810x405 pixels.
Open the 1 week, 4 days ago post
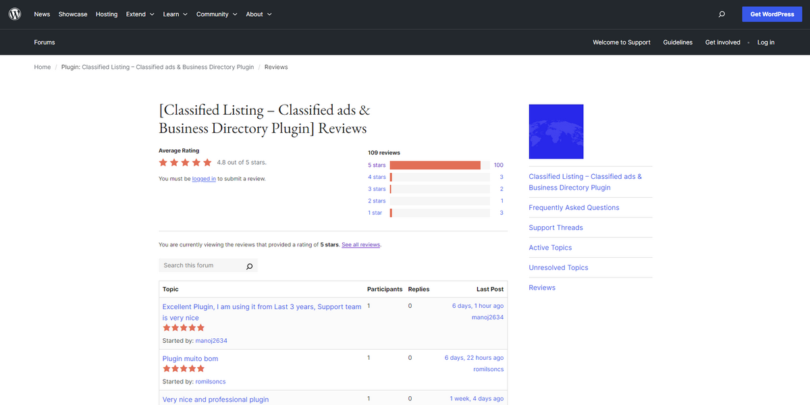477,399
